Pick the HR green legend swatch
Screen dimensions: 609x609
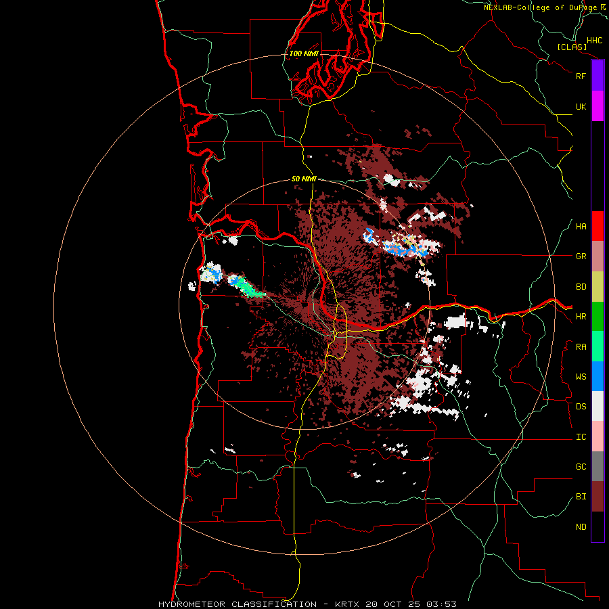(x=597, y=317)
